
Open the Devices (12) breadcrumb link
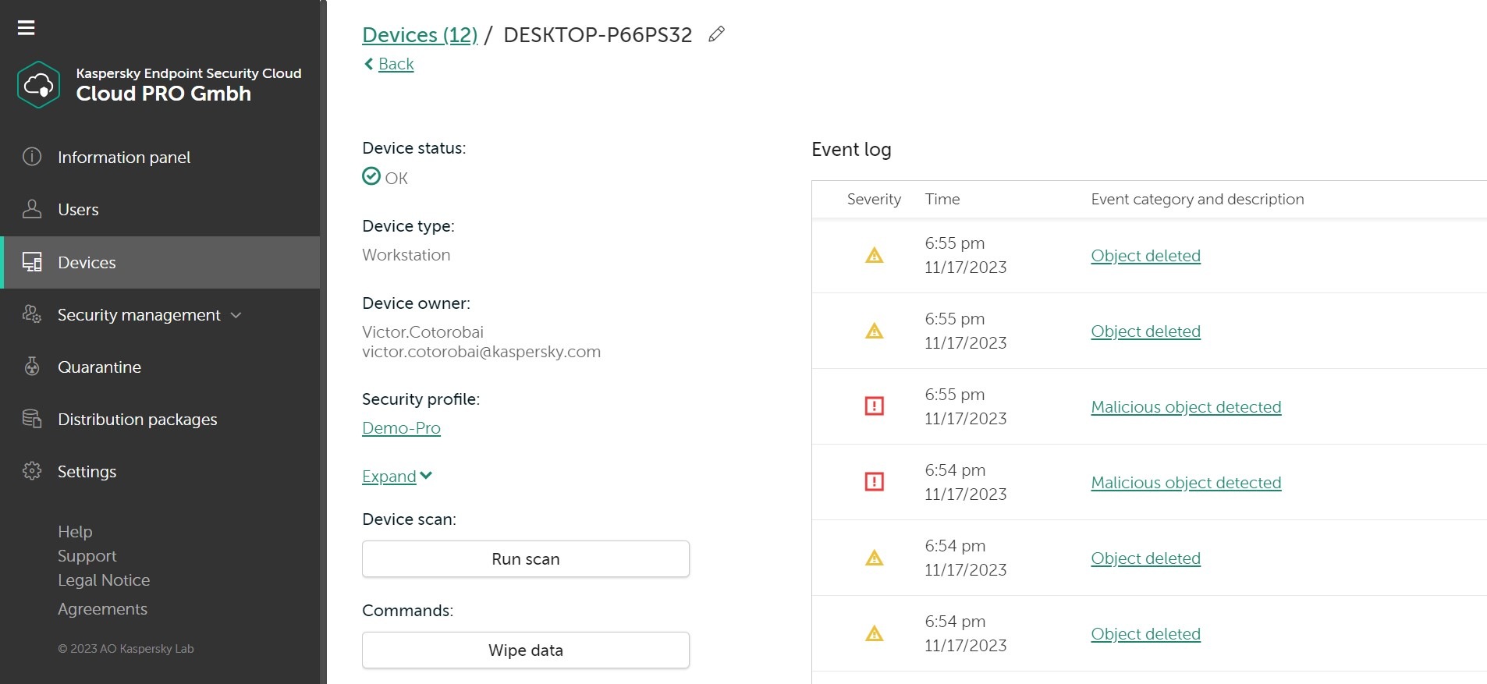click(x=420, y=35)
